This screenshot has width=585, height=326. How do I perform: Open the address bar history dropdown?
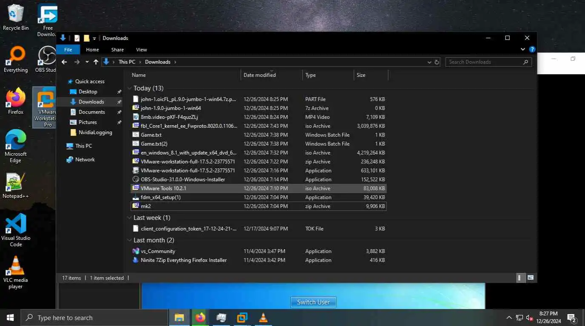429,62
